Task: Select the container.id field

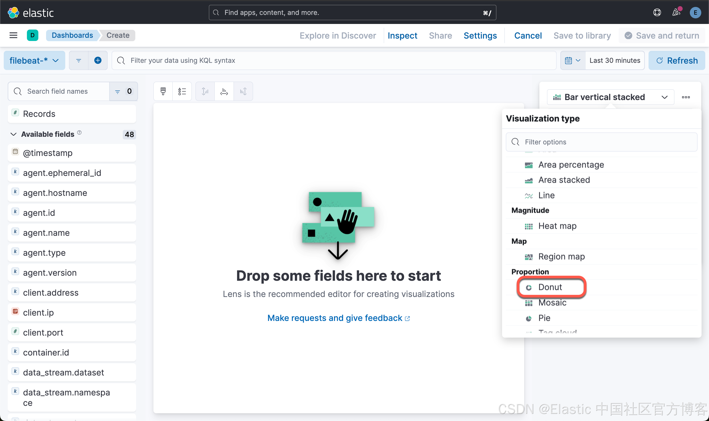Action: pyautogui.click(x=72, y=352)
